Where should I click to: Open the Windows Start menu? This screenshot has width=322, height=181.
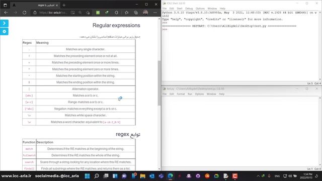[x=87, y=176]
